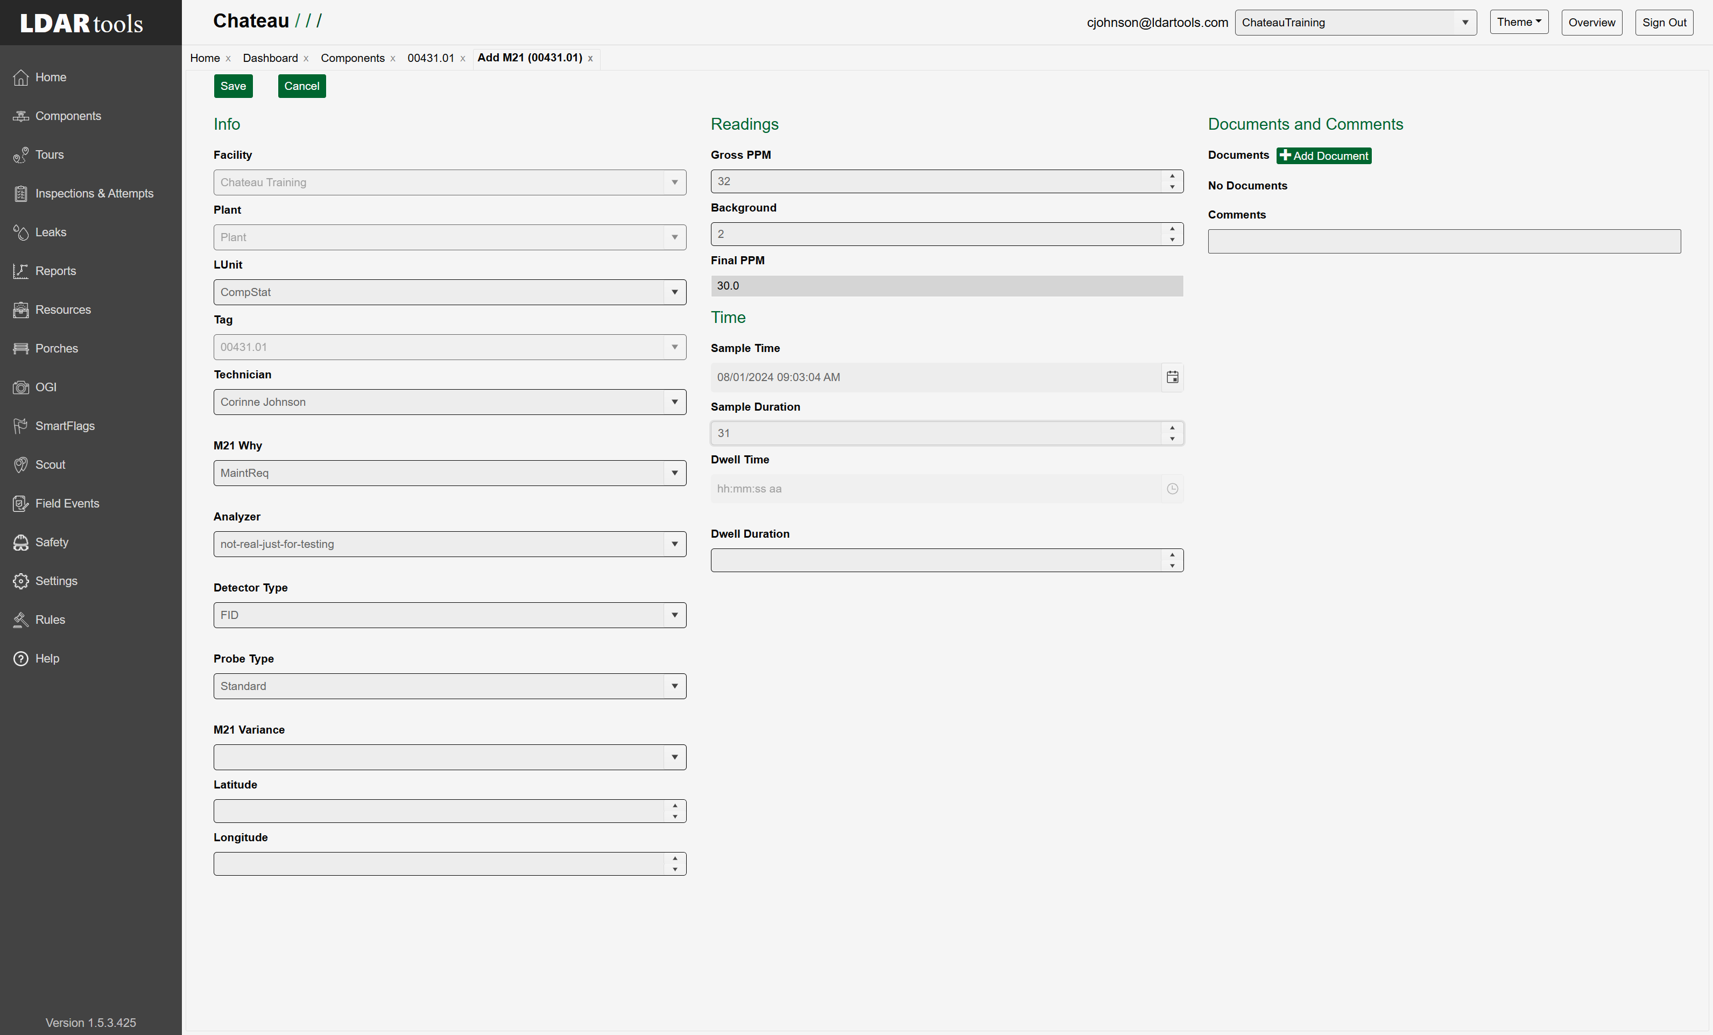Open the Analyzer dropdown

coord(674,544)
